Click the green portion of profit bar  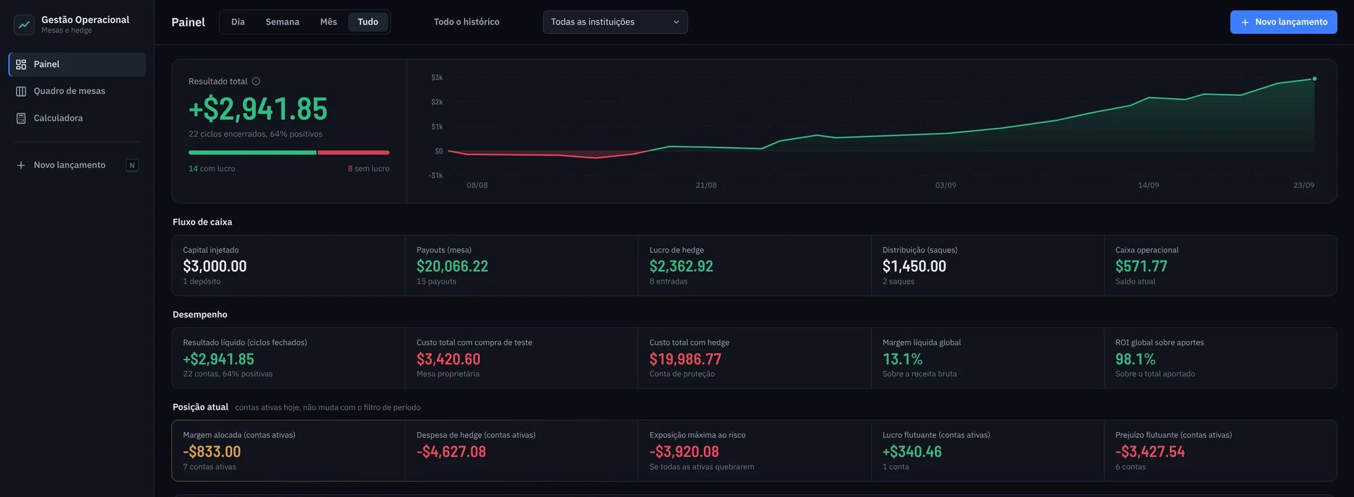pyautogui.click(x=253, y=152)
